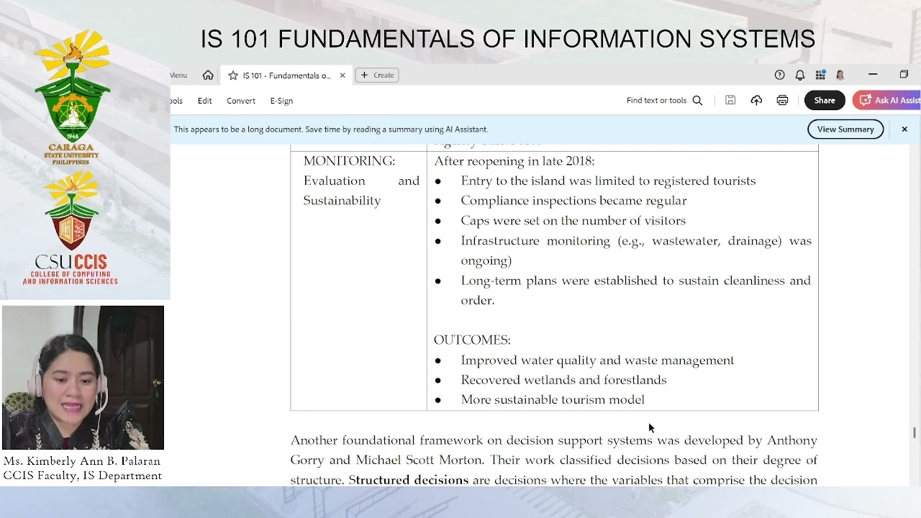This screenshot has height=518, width=921.
Task: Minimize the Acrobat window
Action: point(873,75)
